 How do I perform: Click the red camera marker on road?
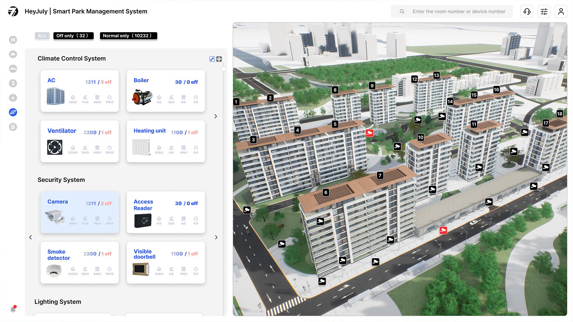pyautogui.click(x=443, y=230)
